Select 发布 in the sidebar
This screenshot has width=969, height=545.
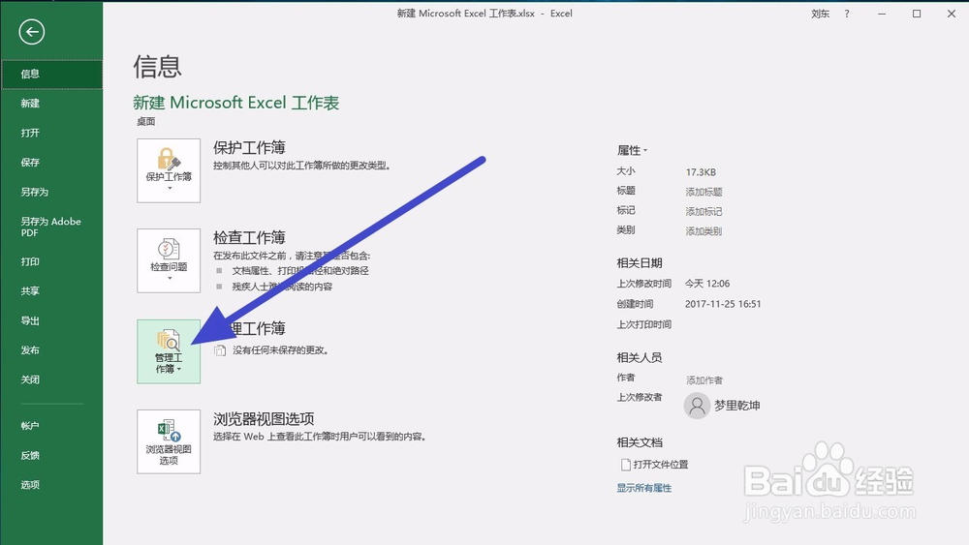coord(51,350)
